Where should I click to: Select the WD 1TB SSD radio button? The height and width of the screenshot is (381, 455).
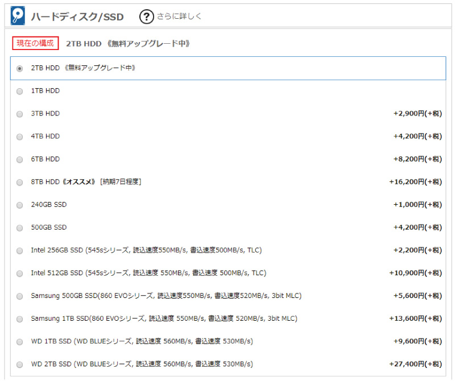coord(19,342)
